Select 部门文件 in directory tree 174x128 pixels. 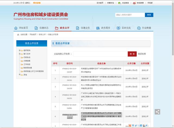tap(27, 54)
